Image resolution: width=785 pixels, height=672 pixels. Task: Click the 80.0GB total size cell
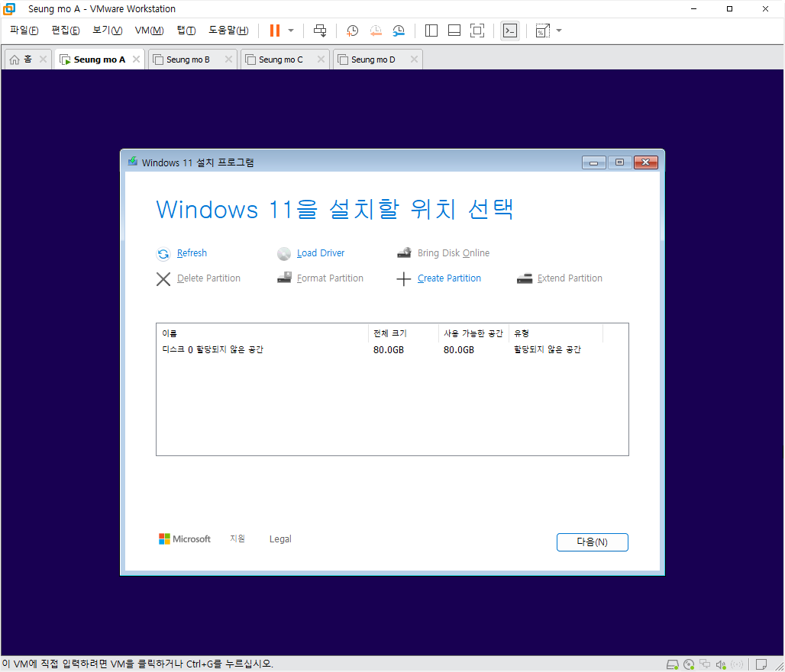point(389,350)
